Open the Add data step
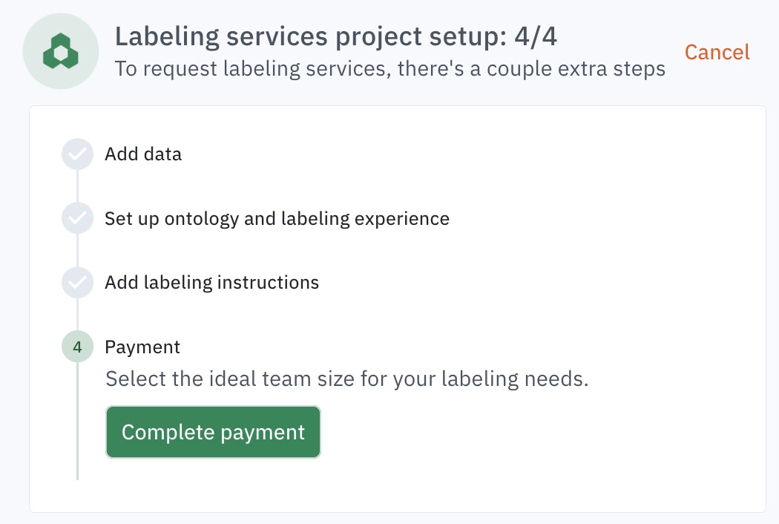779x524 pixels. tap(143, 154)
